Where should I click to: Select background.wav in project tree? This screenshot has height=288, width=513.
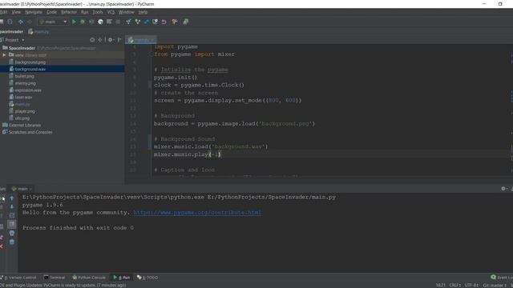pos(30,70)
